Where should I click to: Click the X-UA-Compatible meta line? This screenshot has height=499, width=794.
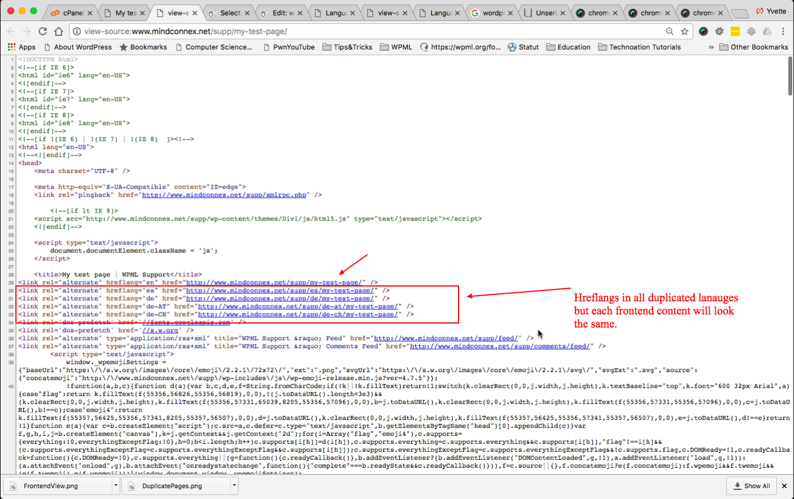140,187
